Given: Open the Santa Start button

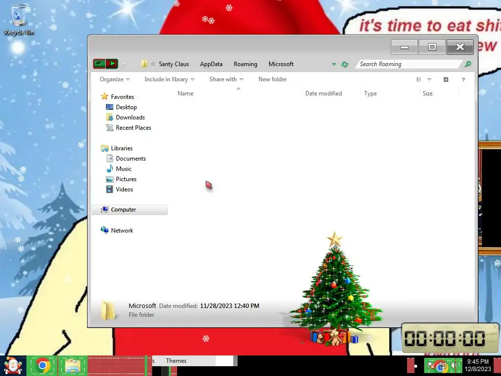Looking at the screenshot, I should pos(13,365).
